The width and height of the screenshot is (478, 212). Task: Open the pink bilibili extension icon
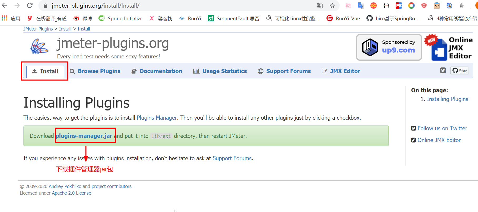348,6
